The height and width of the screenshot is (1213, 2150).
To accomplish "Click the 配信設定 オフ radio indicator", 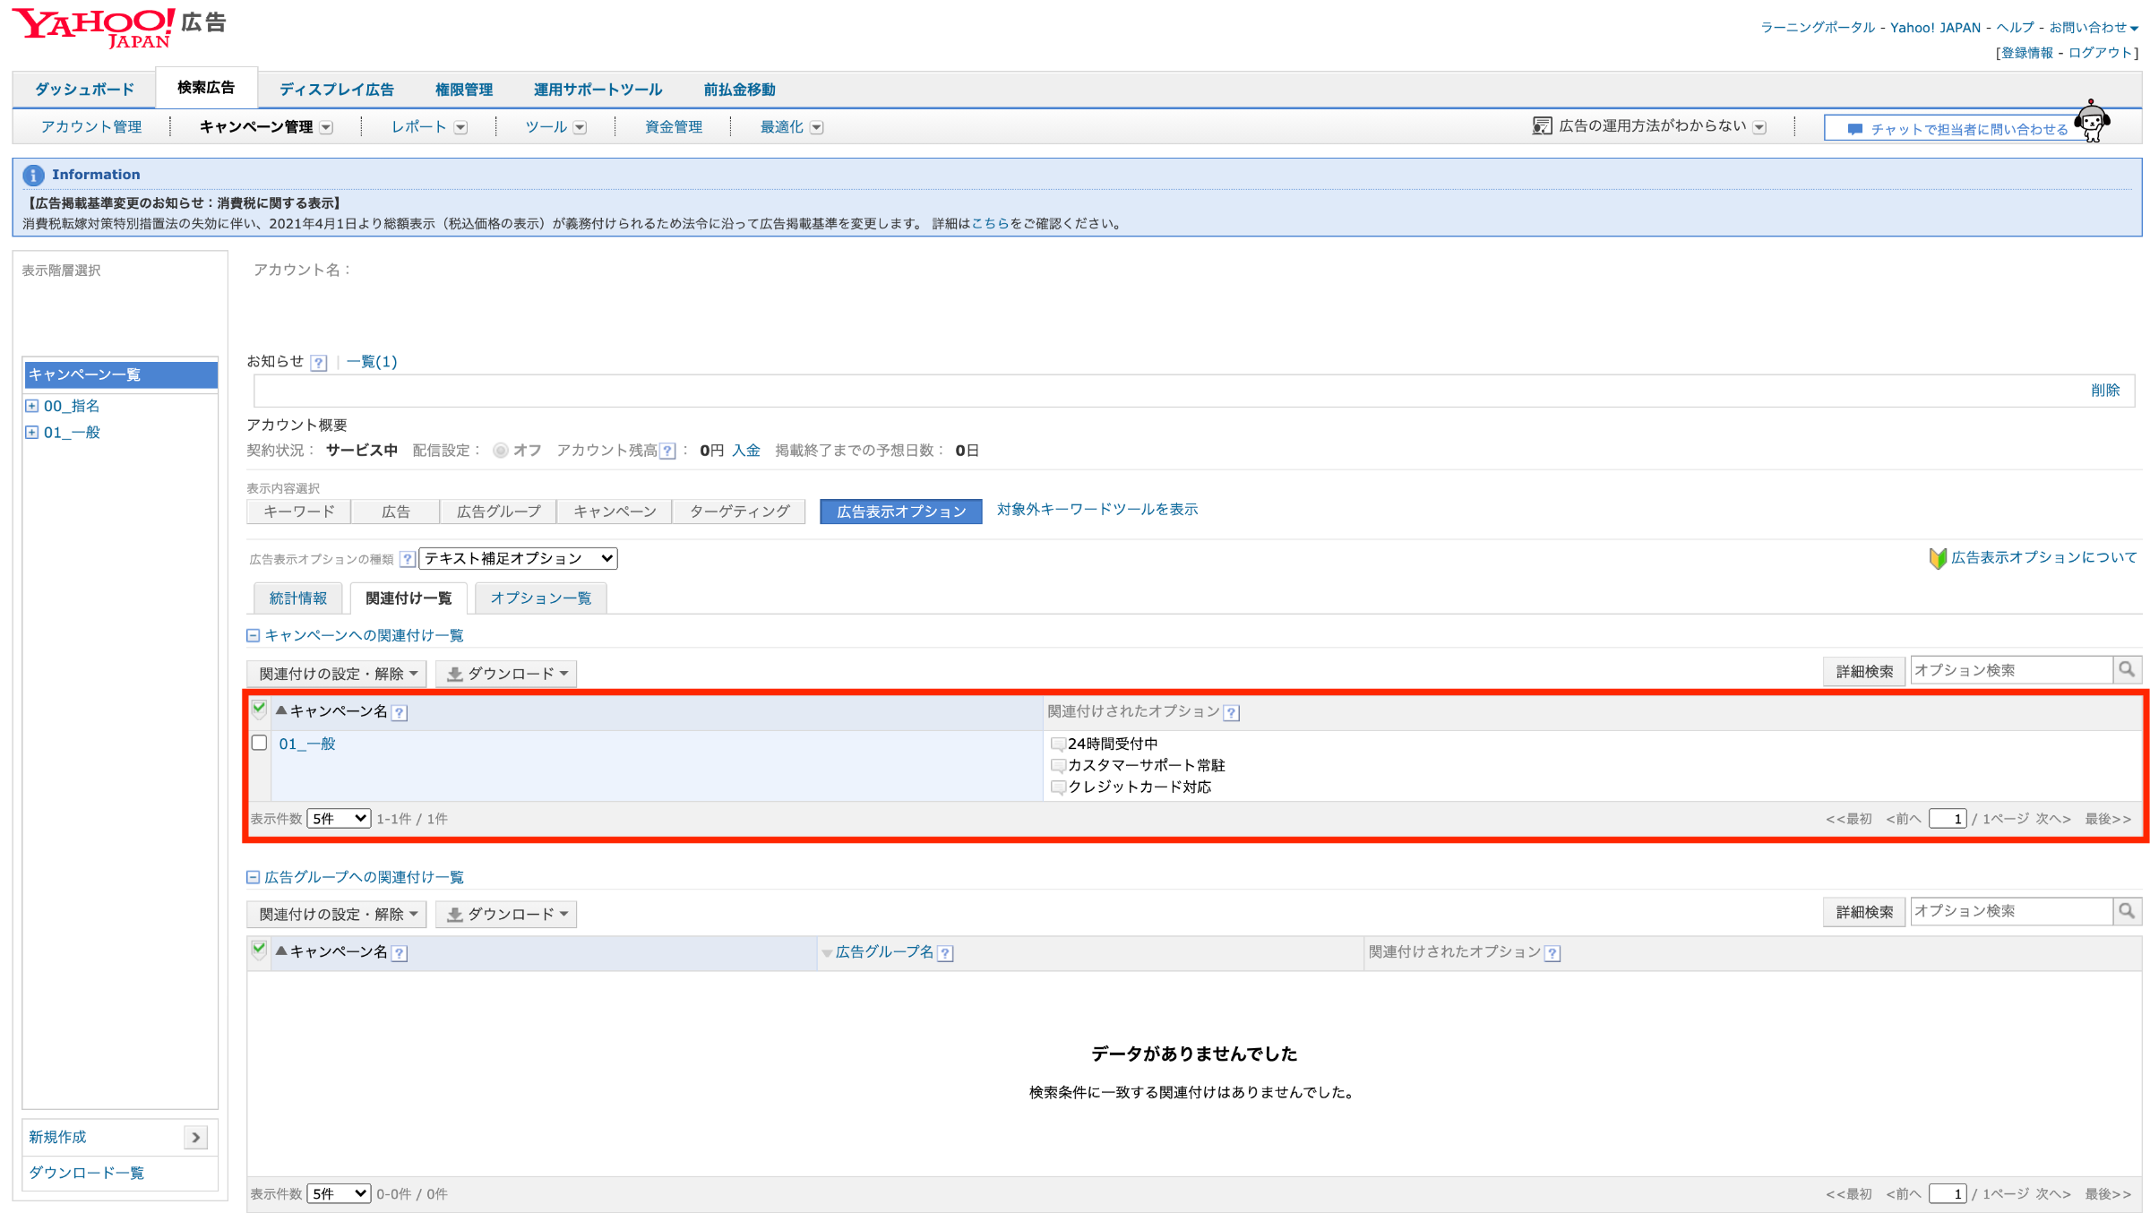I will coord(501,451).
